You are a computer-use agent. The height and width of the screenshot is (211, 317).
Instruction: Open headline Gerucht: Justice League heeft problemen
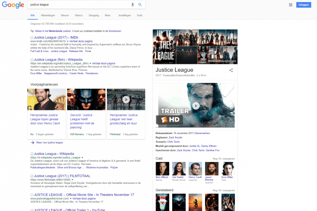point(82,121)
